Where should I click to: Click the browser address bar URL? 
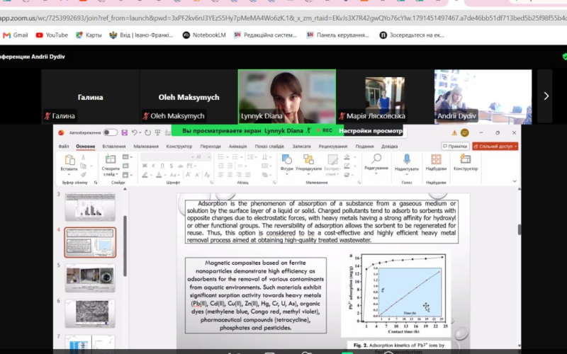tap(283, 18)
